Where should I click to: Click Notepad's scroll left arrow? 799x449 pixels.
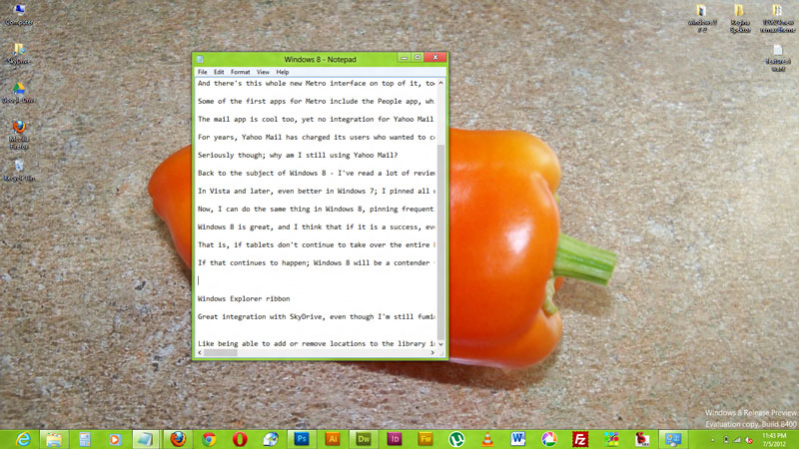(x=200, y=352)
